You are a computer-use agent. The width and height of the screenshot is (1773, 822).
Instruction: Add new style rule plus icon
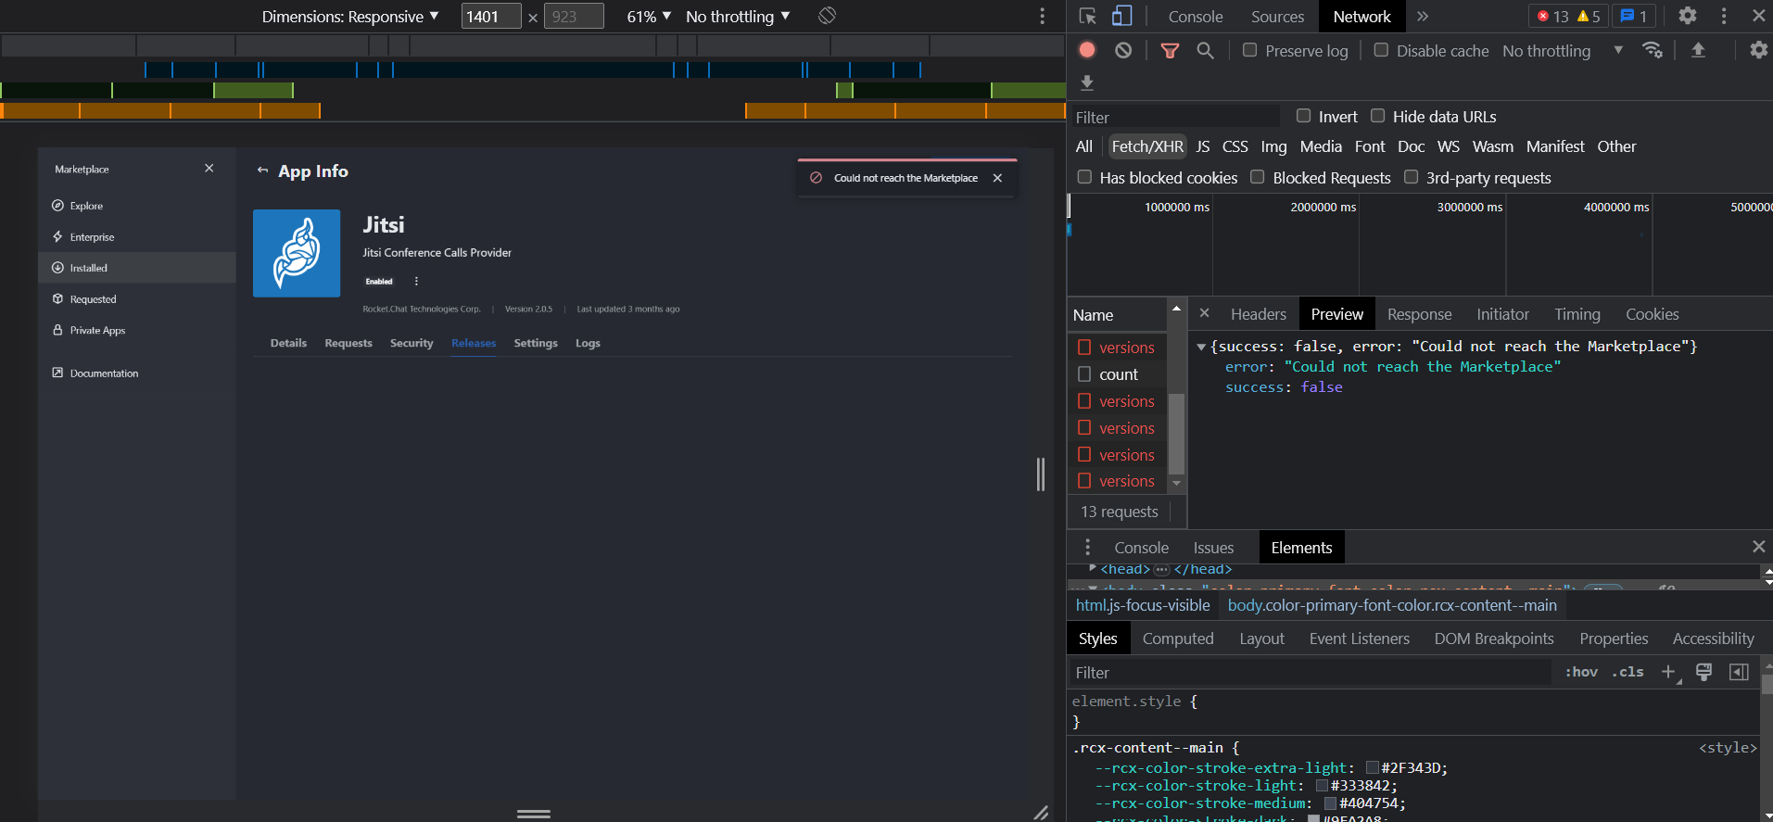click(x=1669, y=672)
